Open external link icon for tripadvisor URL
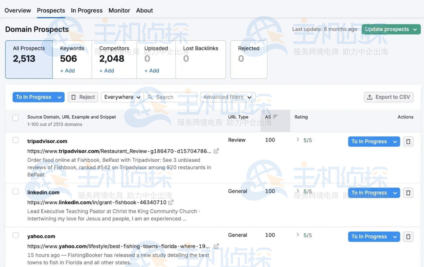The width and height of the screenshot is (424, 267). (216, 151)
